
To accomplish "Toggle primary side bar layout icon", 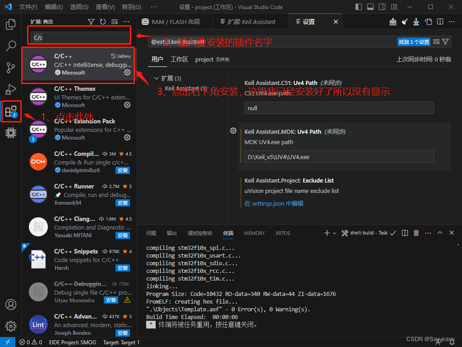I will pos(359,7).
